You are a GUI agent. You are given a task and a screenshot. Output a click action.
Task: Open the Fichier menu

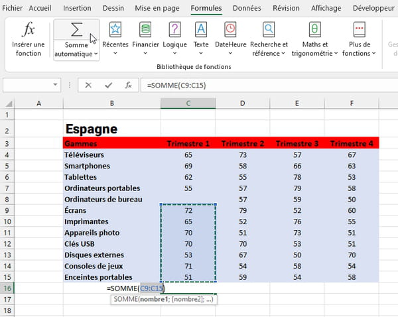(x=12, y=8)
